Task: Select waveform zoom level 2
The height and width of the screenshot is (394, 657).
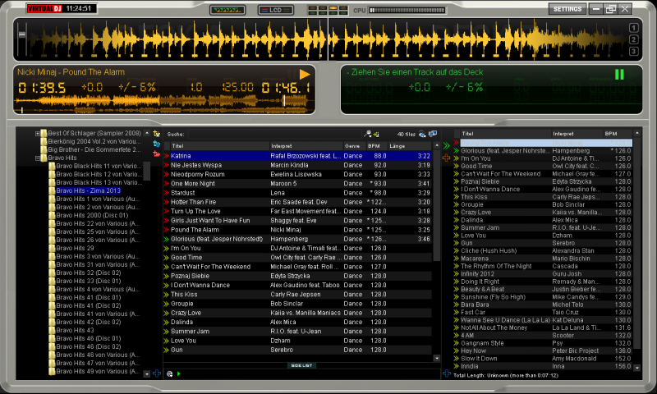Action: tap(633, 39)
